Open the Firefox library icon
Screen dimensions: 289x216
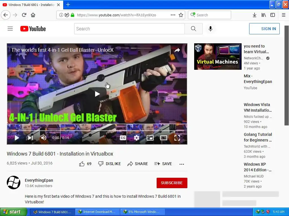pos(264,15)
